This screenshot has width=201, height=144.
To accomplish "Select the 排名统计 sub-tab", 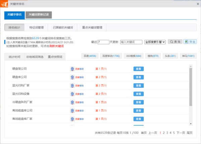I will point(14,27).
